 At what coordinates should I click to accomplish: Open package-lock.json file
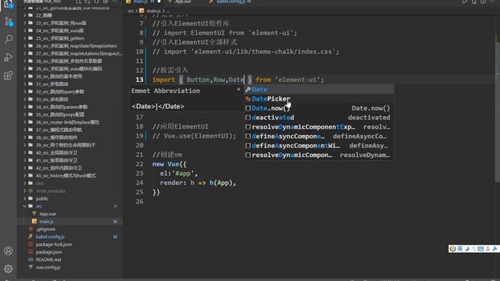54,244
